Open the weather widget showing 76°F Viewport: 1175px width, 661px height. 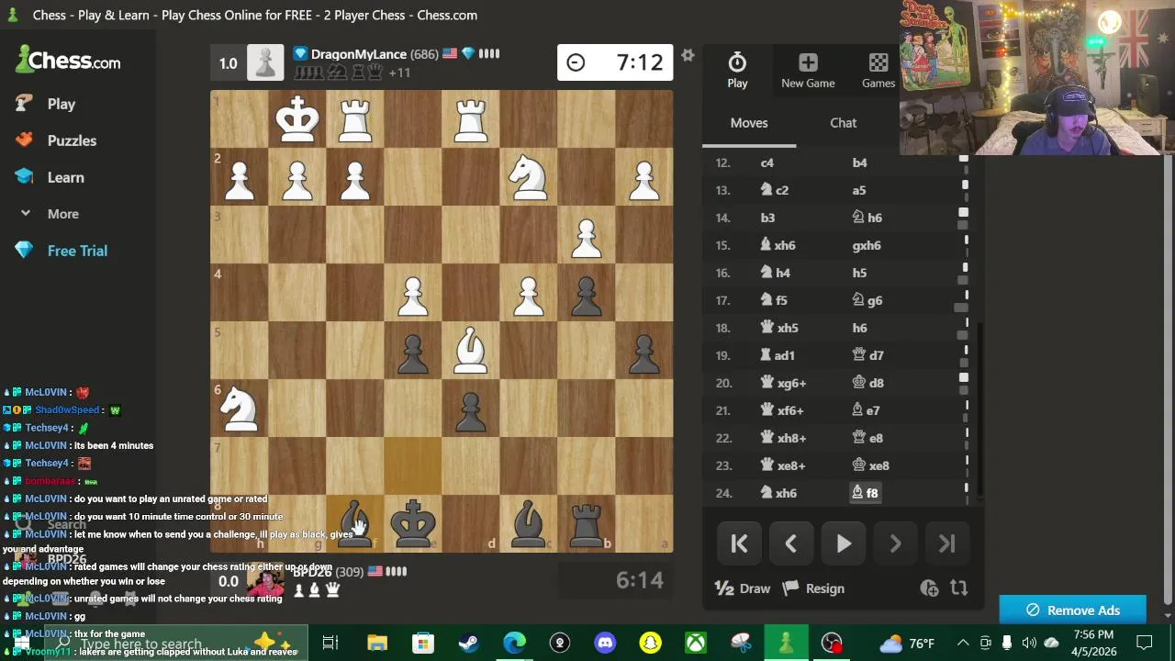coord(907,643)
